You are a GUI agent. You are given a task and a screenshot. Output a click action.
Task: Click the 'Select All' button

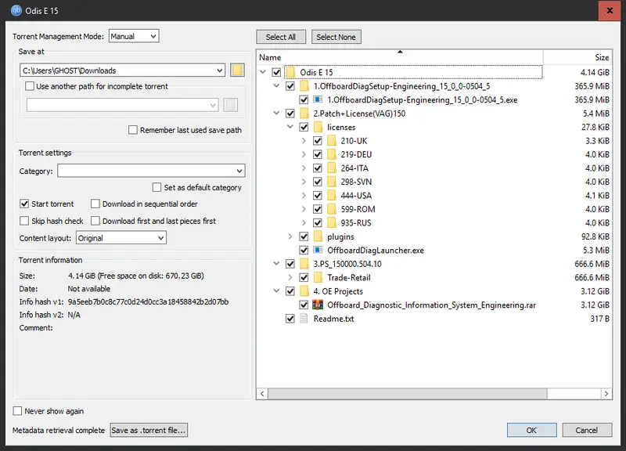point(281,37)
